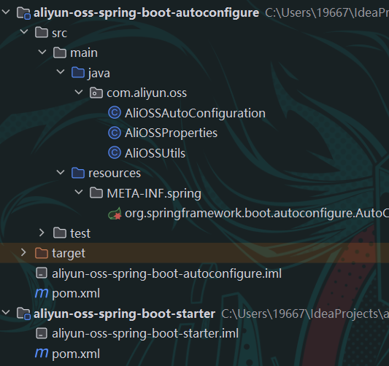Click the Maven icon of starter pom.xml
Viewport: 389px width, 366px height.
(42, 354)
